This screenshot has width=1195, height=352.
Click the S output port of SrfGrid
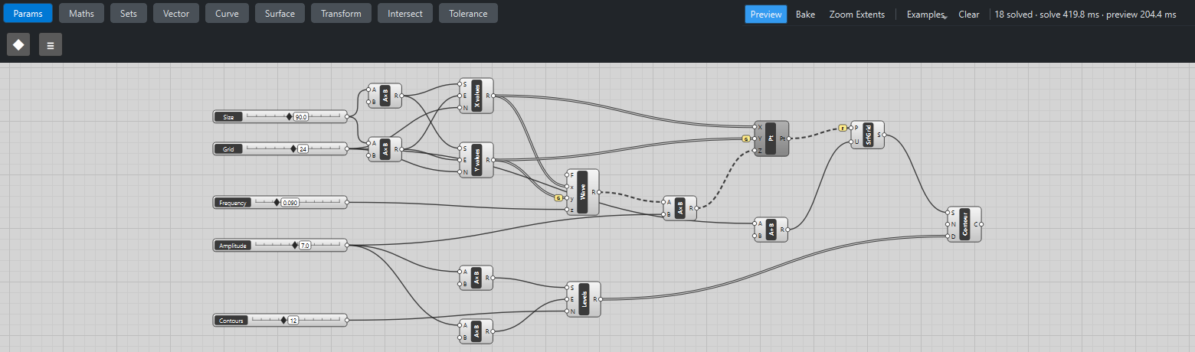(x=884, y=135)
